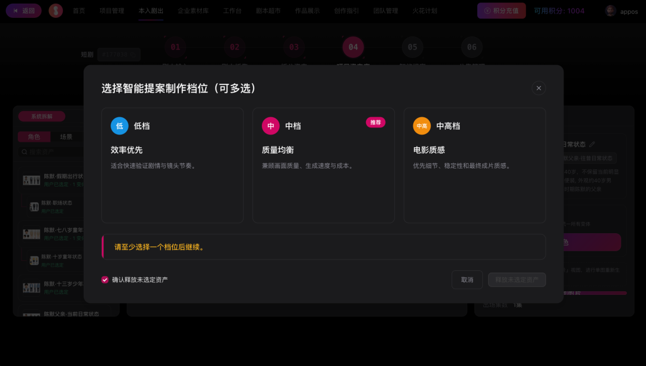Select 陈默·七八岁童年 asset row
Screen dimensions: 646x366
(x=51, y=234)
